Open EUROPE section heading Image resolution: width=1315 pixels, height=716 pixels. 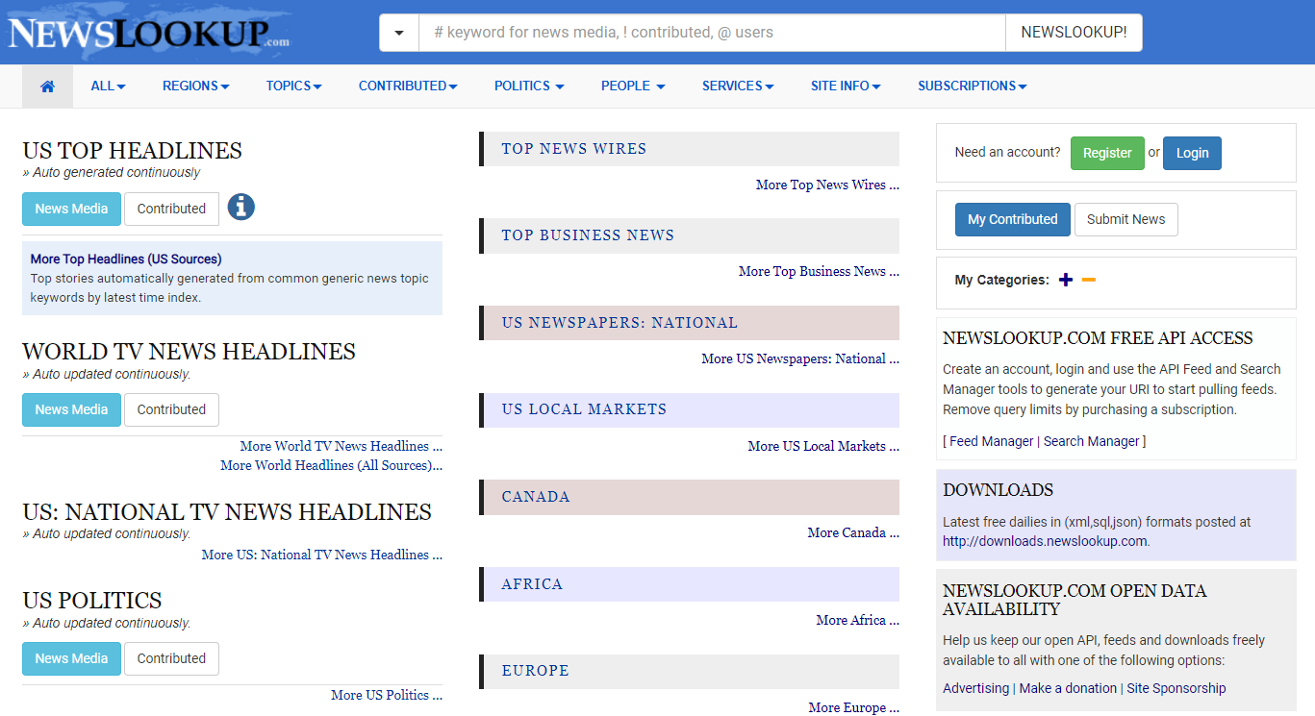pyautogui.click(x=535, y=671)
